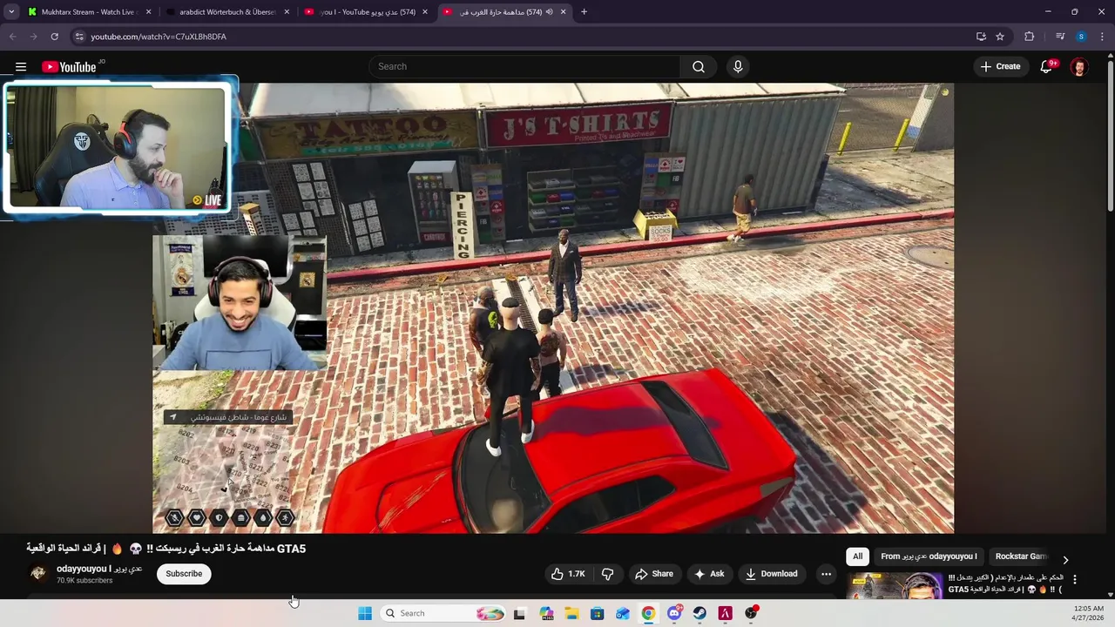Image resolution: width=1115 pixels, height=627 pixels.
Task: Open the tab search dropdown
Action: tap(11, 12)
